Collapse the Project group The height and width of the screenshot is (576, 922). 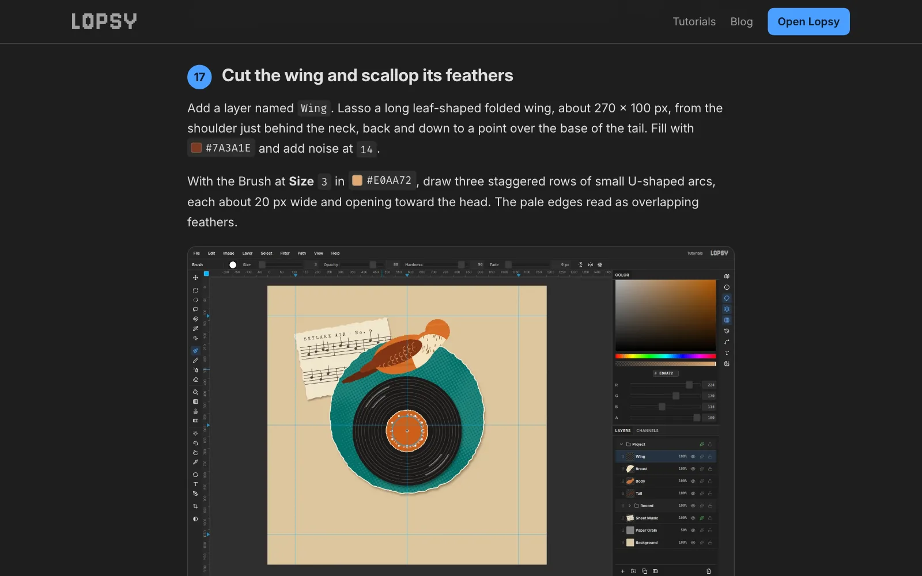(621, 444)
